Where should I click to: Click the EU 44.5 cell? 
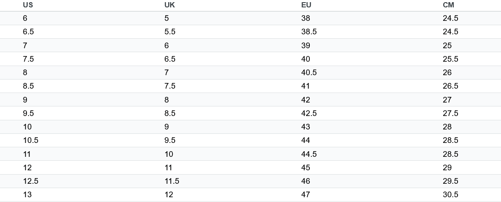point(309,154)
